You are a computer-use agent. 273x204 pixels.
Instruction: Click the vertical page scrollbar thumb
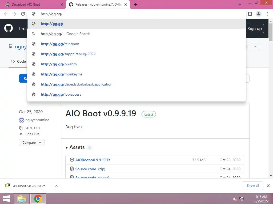pos(271,32)
